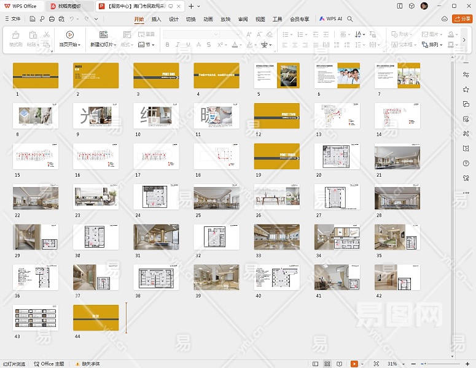The image size is (476, 368).
Task: Click the 新建幻灯片 new slide icon
Action: point(103,35)
